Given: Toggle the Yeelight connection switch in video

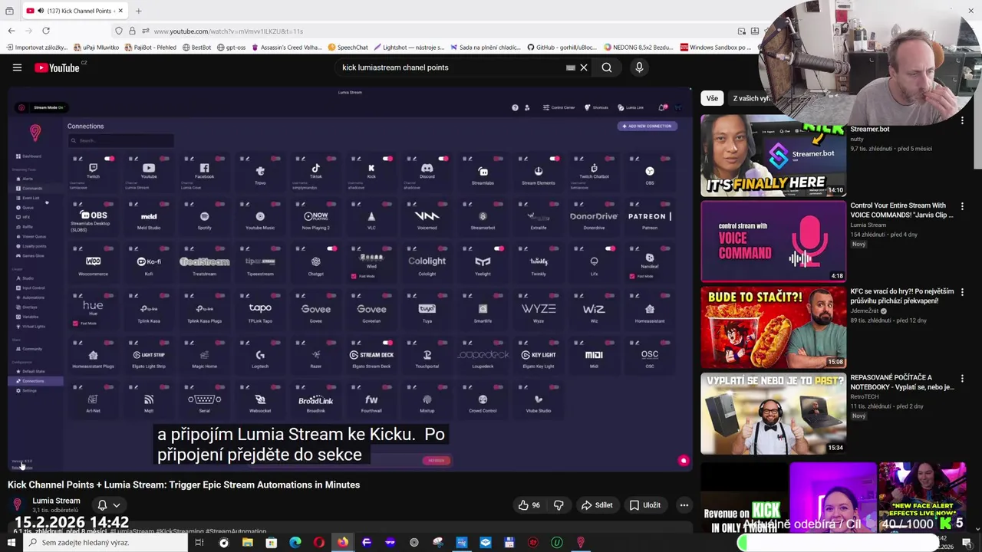Looking at the screenshot, I should [499, 249].
